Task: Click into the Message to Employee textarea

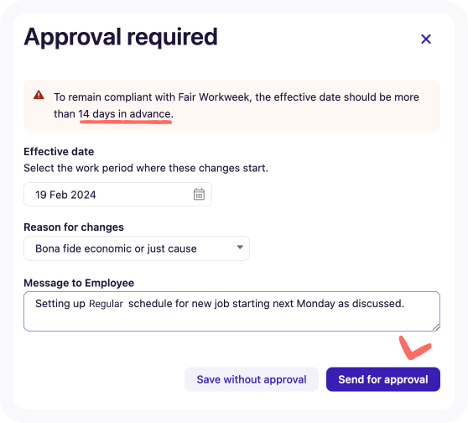Action: click(x=232, y=311)
